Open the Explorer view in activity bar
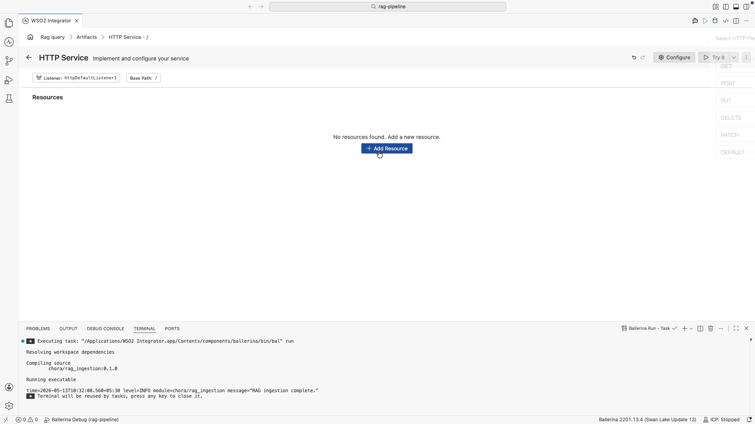The image size is (755, 424). click(9, 23)
